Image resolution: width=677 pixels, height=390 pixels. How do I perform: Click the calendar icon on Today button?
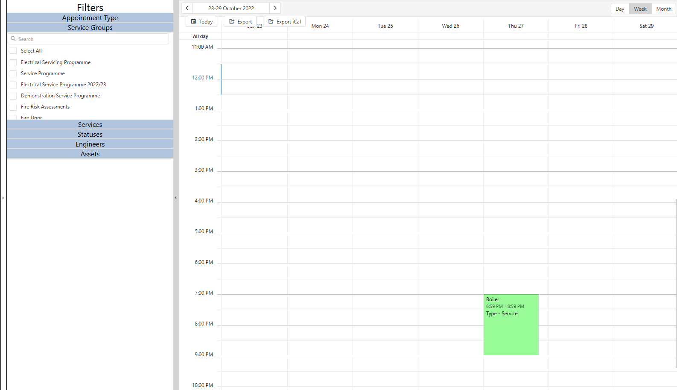click(193, 21)
